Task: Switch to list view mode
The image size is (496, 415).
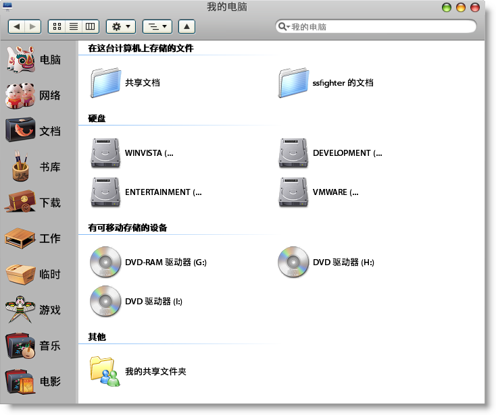Action: coord(74,26)
